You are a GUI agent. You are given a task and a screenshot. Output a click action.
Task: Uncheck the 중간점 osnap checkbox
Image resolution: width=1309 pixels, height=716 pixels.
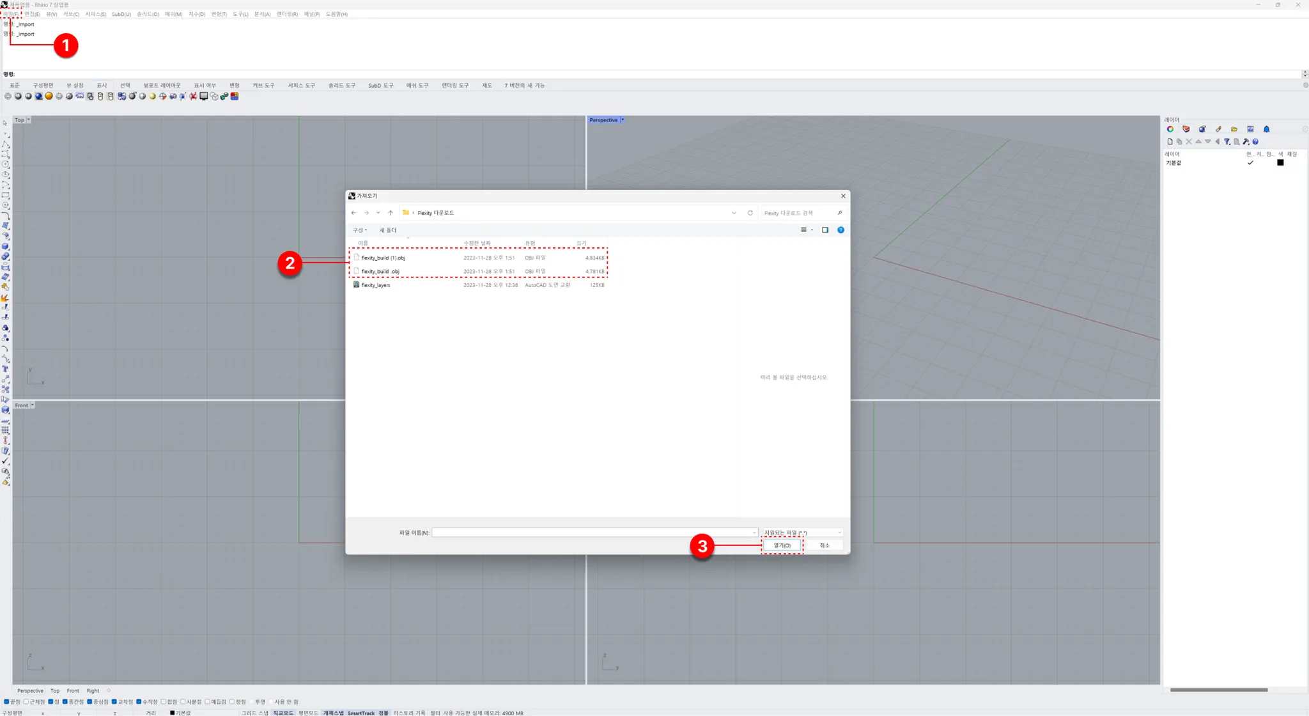(x=65, y=702)
